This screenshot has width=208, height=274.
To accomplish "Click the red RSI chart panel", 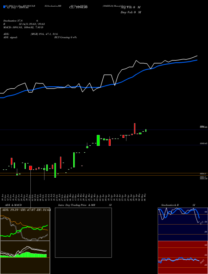I will click(183, 257).
